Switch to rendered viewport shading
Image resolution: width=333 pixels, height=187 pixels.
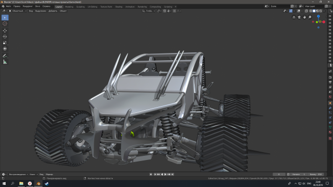(x=321, y=11)
